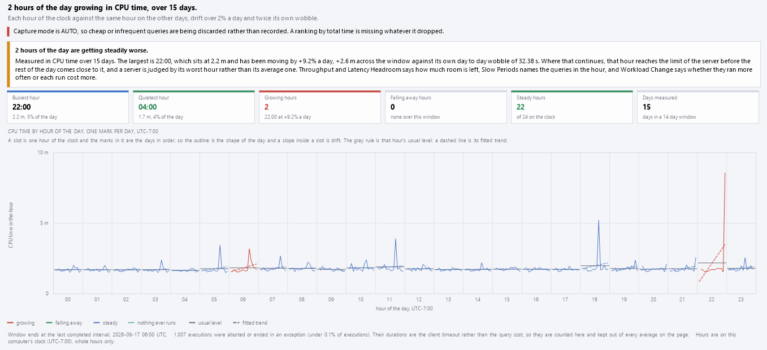Click the blue spike peak in the 11 slot
The width and height of the screenshot is (767, 350).
click(396, 239)
